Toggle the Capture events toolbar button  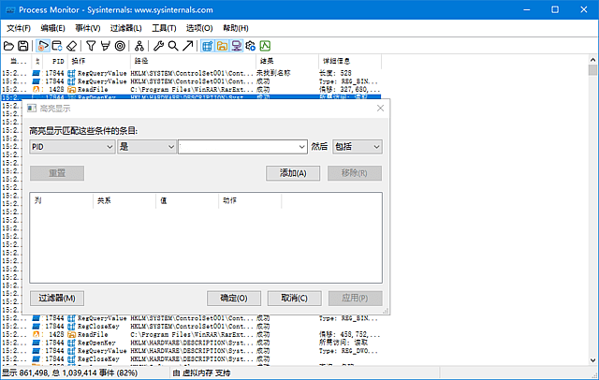pyautogui.click(x=43, y=46)
